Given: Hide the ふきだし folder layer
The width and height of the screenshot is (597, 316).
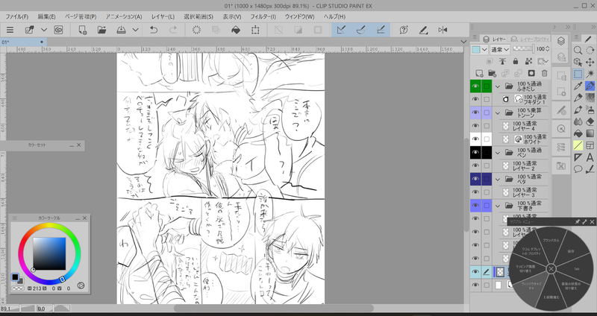Looking at the screenshot, I should click(475, 86).
